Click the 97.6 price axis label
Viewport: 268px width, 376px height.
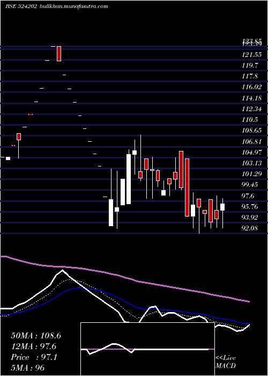248,196
